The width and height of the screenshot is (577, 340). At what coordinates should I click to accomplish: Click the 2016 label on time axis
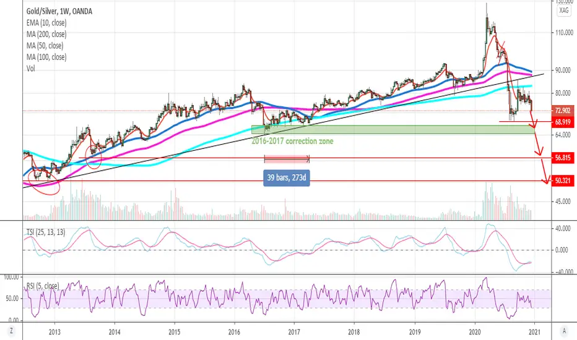click(x=234, y=333)
